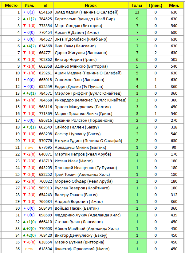The image size is (185, 253).
Task: Click the goals cell showing 13
Action: [137, 12]
